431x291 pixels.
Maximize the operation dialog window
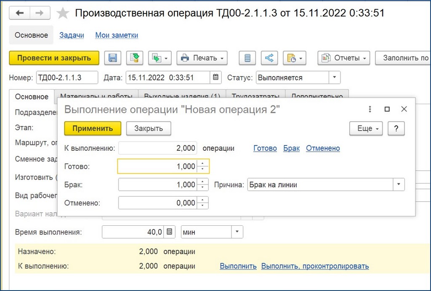387,109
